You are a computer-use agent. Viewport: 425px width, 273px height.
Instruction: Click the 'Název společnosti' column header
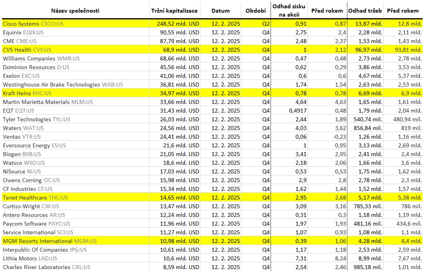pyautogui.click(x=75, y=11)
